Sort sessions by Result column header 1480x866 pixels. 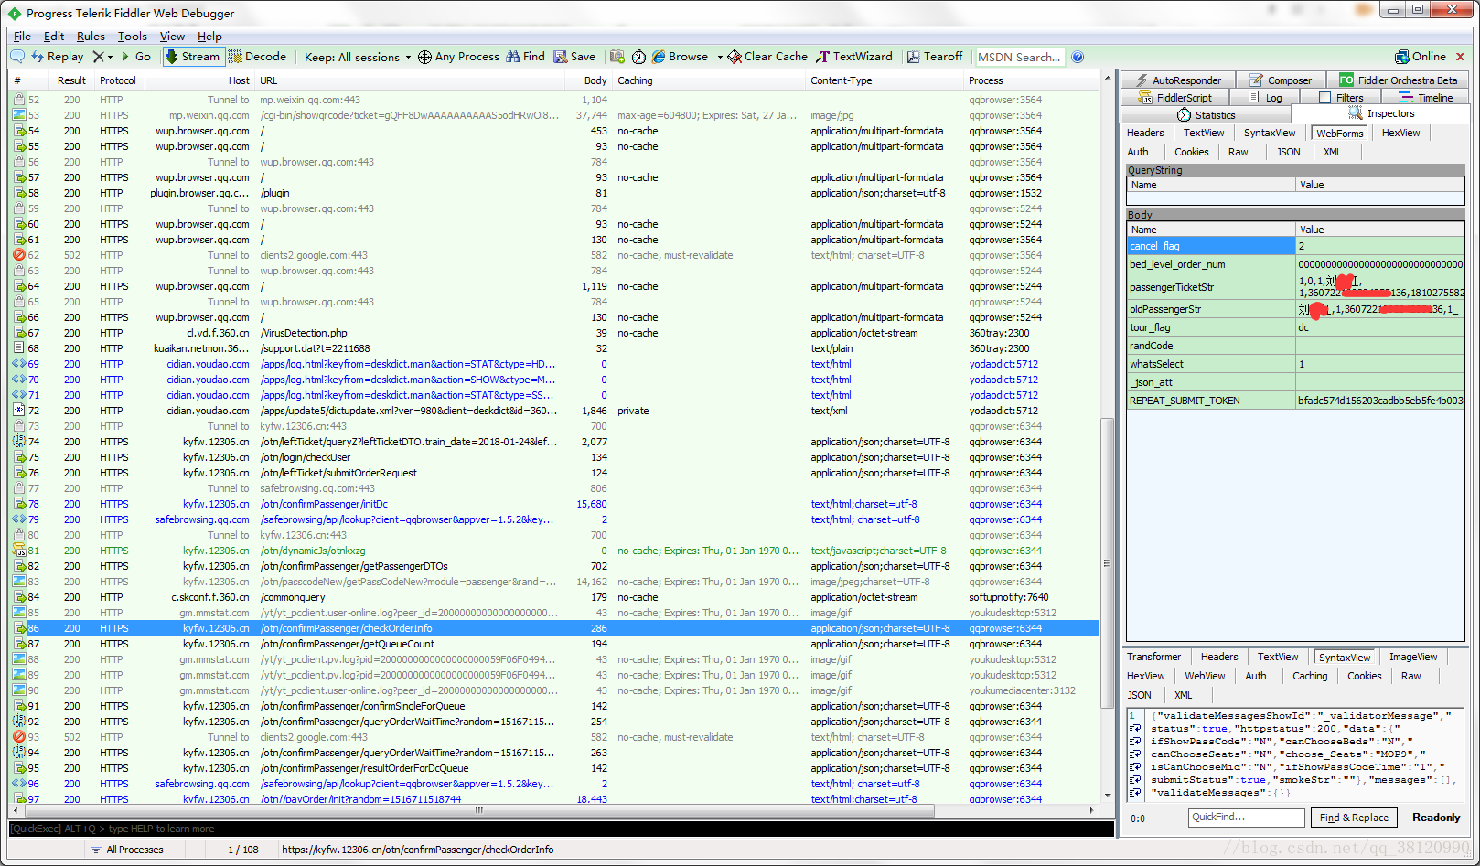point(71,80)
